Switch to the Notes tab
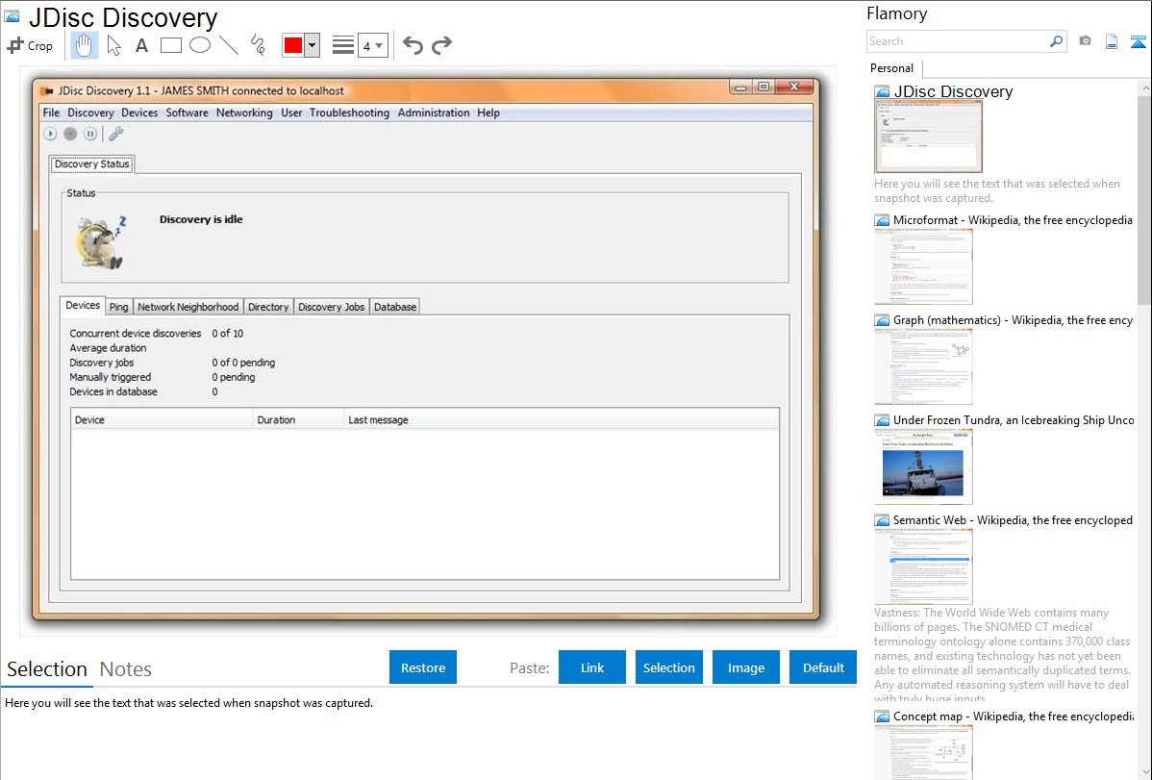 pyautogui.click(x=126, y=669)
